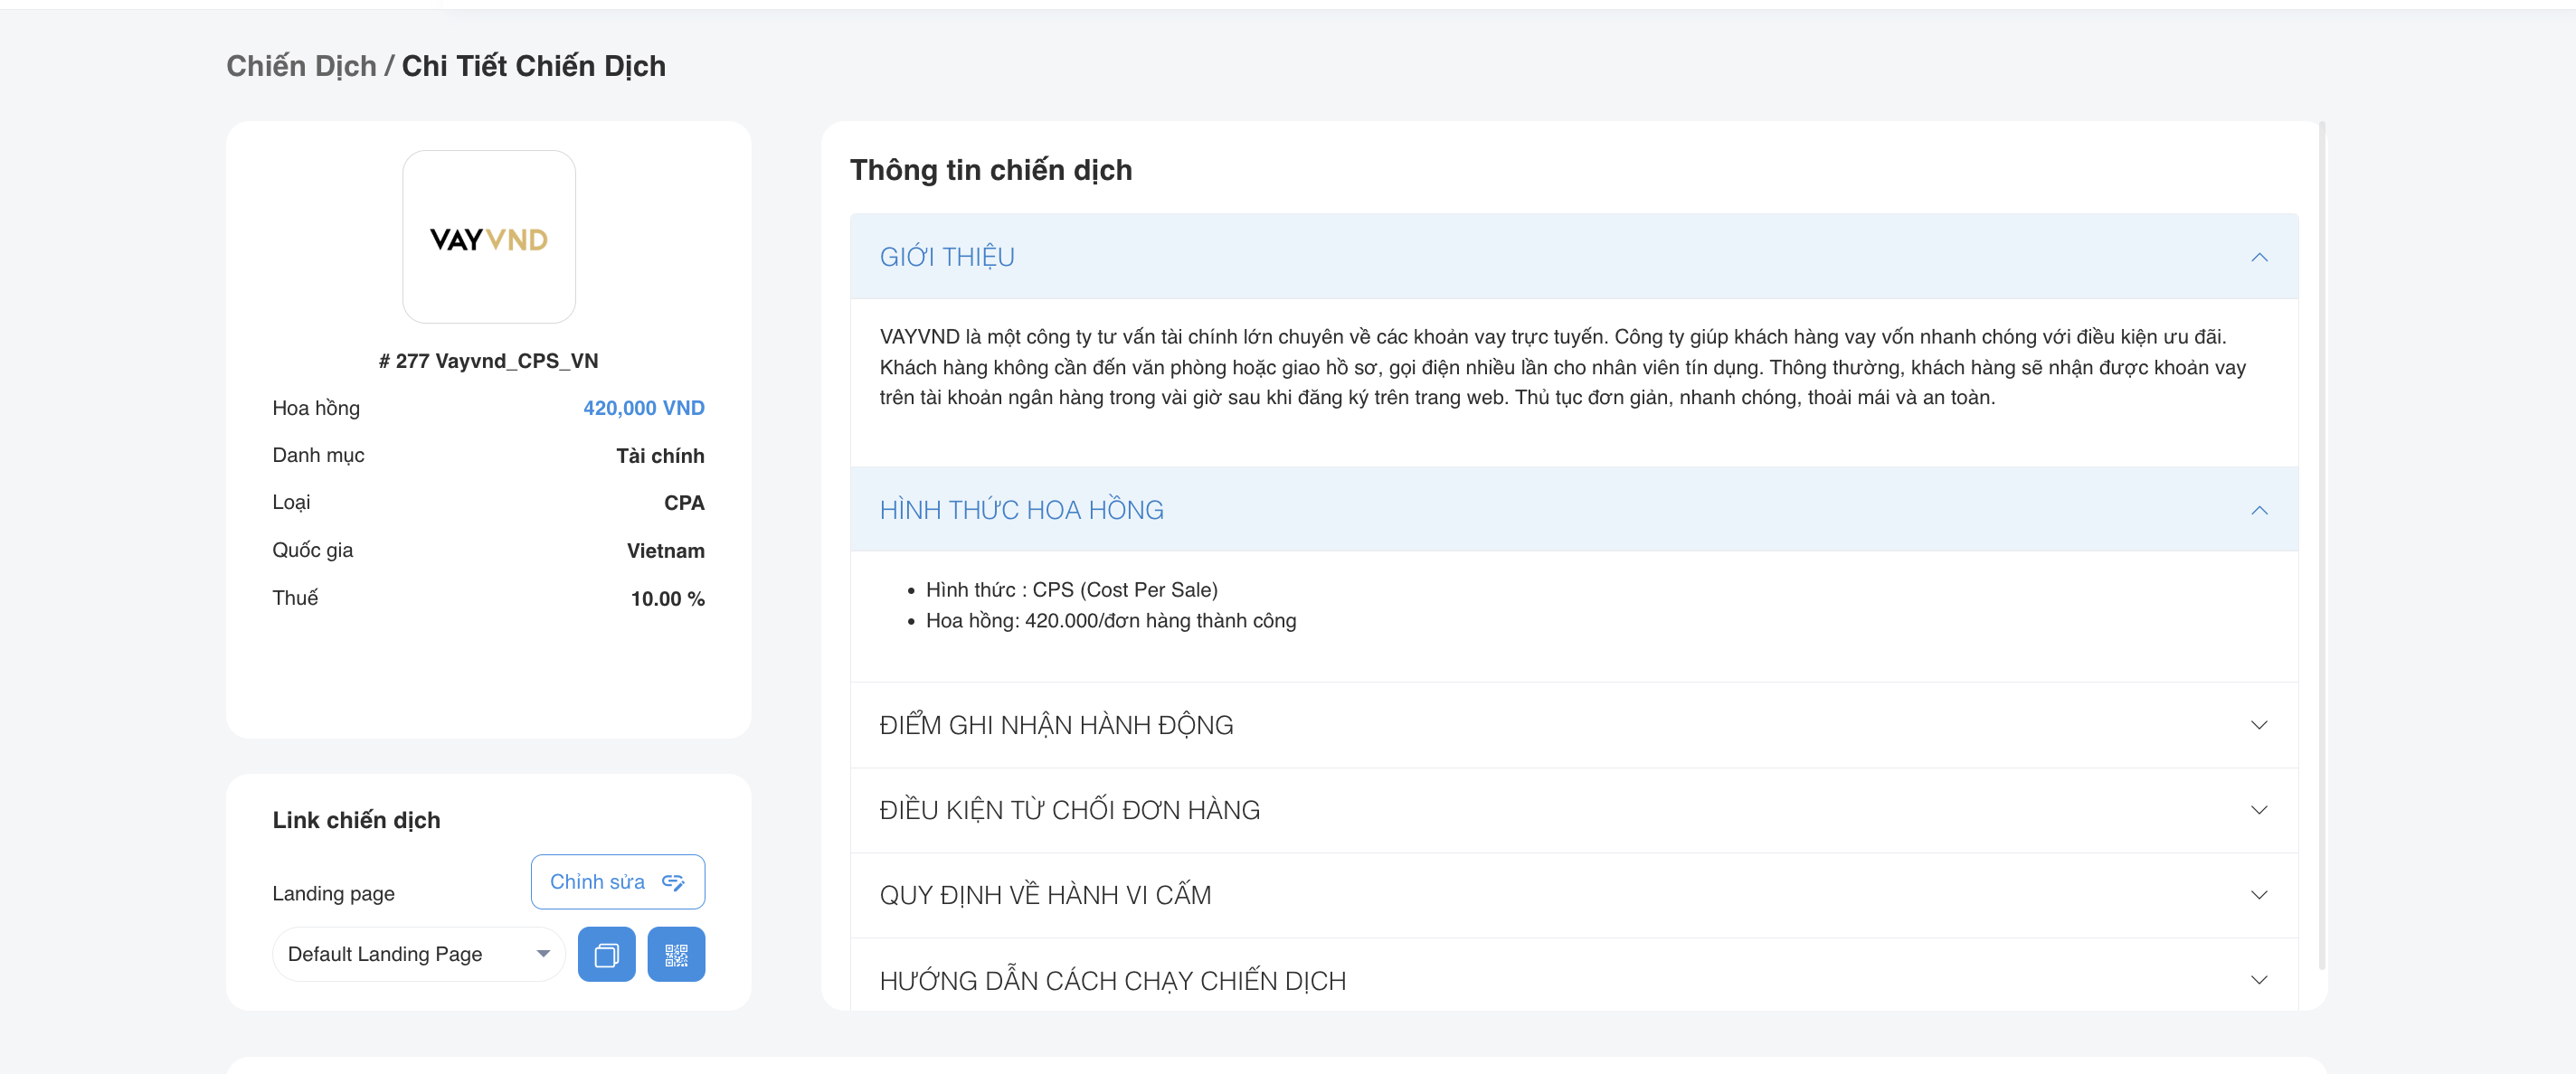Click the HÌNH THỨC HOA HỒNG header title
The width and height of the screenshot is (2576, 1074).
click(1021, 510)
